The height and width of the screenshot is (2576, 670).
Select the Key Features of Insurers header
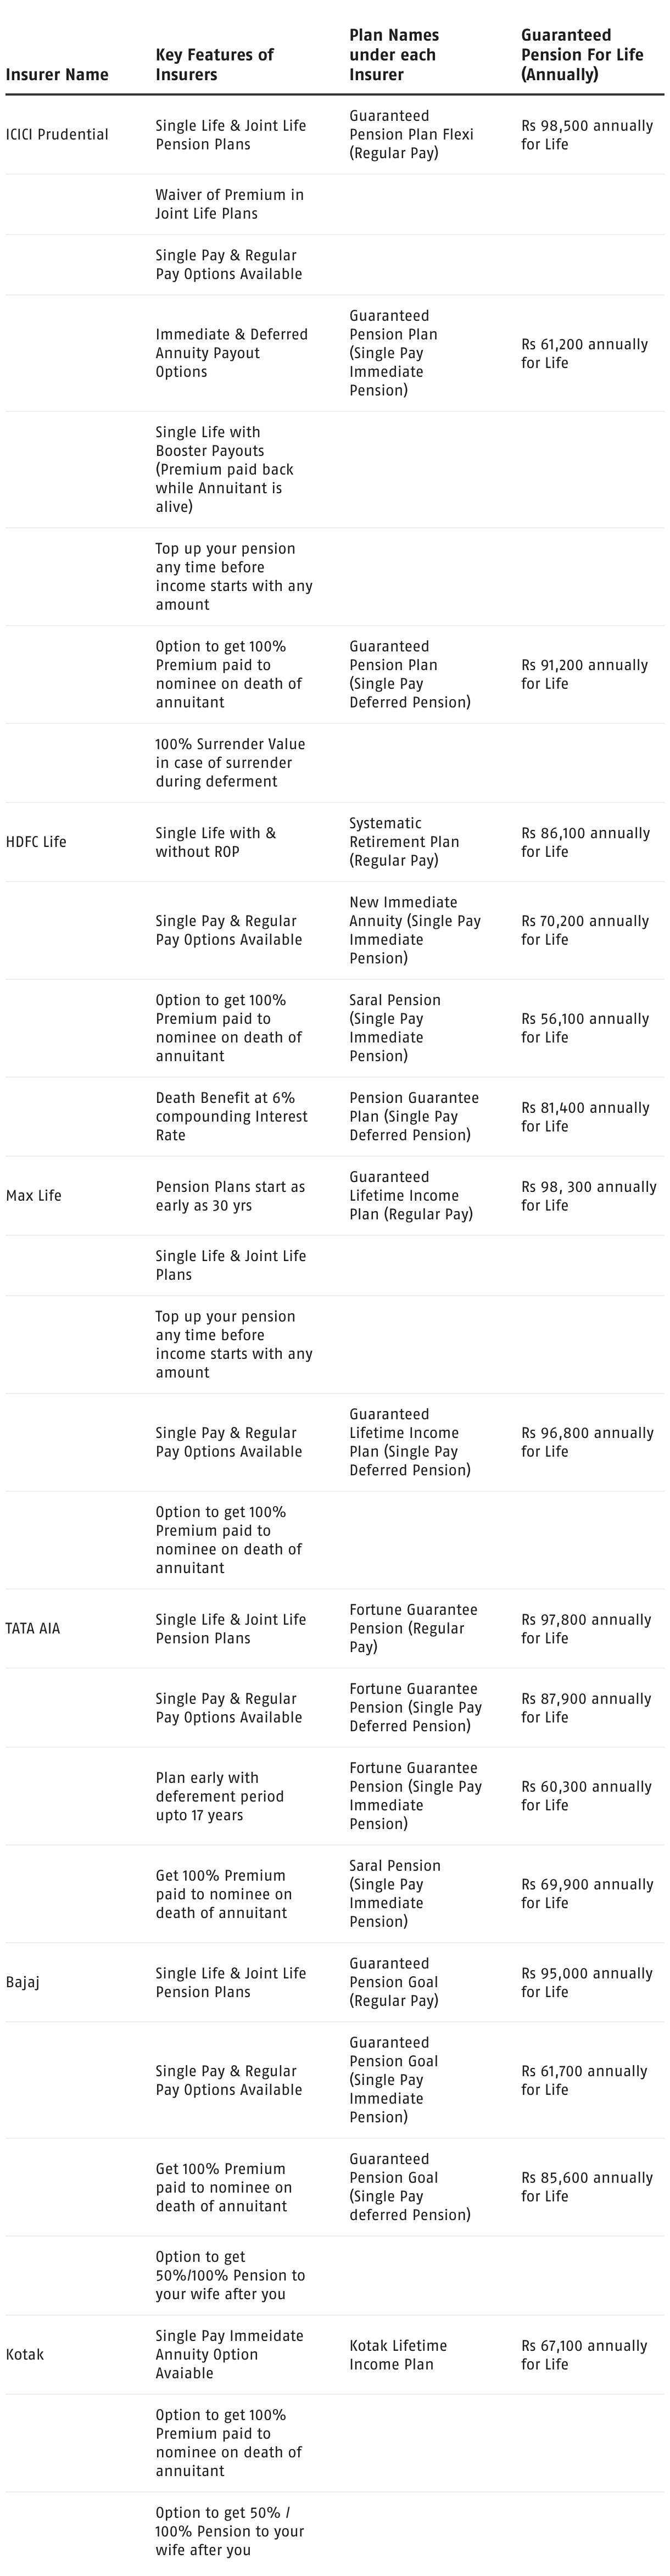point(214,64)
